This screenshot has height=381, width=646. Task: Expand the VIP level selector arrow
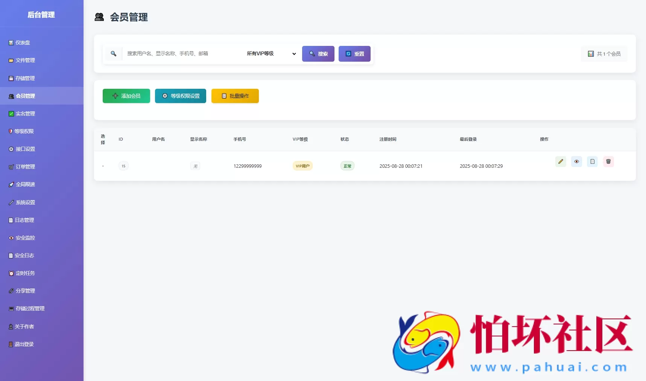pyautogui.click(x=294, y=54)
